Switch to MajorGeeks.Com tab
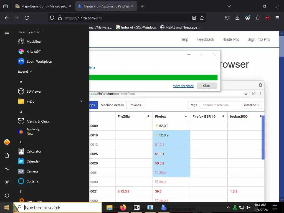The width and height of the screenshot is (284, 213). coord(41,6)
